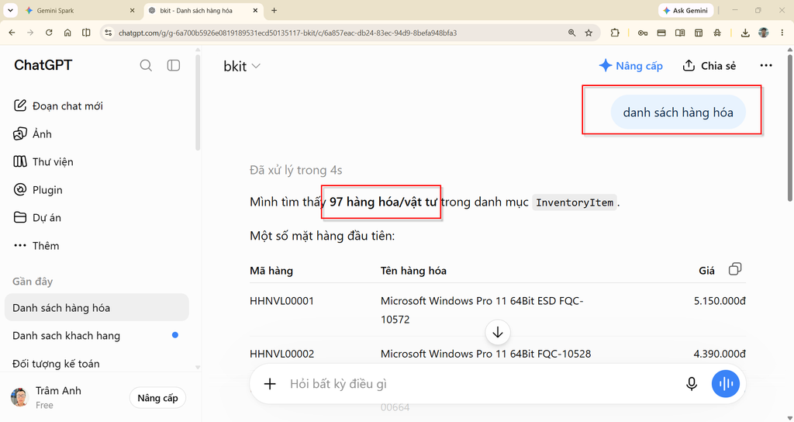
Task: Toggle the split view icon
Action: click(86, 33)
